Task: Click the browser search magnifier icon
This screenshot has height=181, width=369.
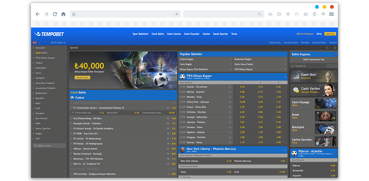Action: [x=259, y=14]
